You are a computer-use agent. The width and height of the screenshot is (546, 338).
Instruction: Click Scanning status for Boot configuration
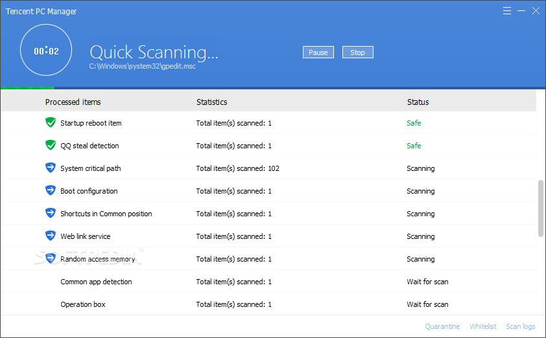tap(421, 191)
